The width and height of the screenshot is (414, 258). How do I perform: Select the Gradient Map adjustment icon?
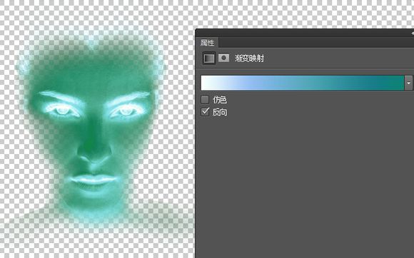pyautogui.click(x=209, y=58)
